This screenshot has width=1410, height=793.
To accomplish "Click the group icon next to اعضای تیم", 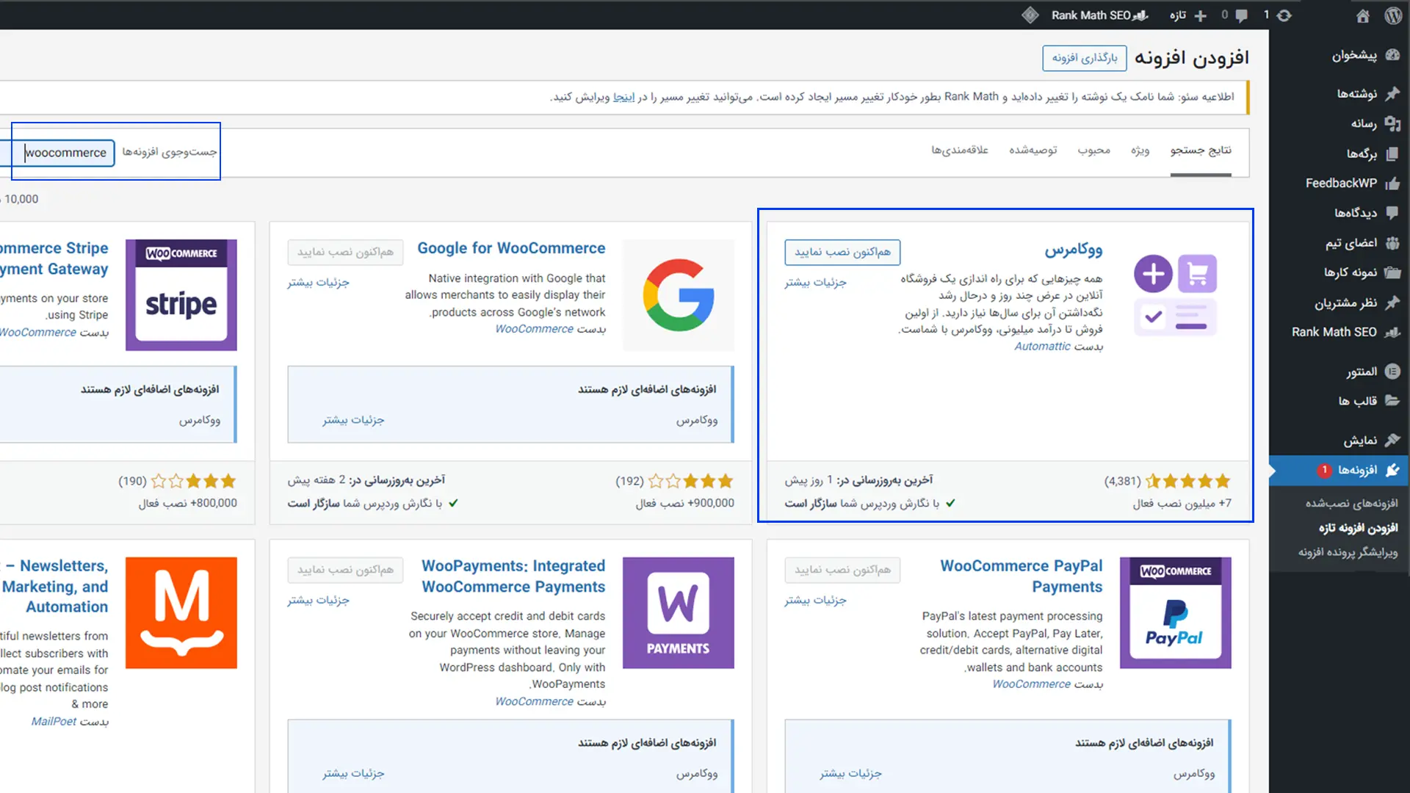I will [1392, 243].
